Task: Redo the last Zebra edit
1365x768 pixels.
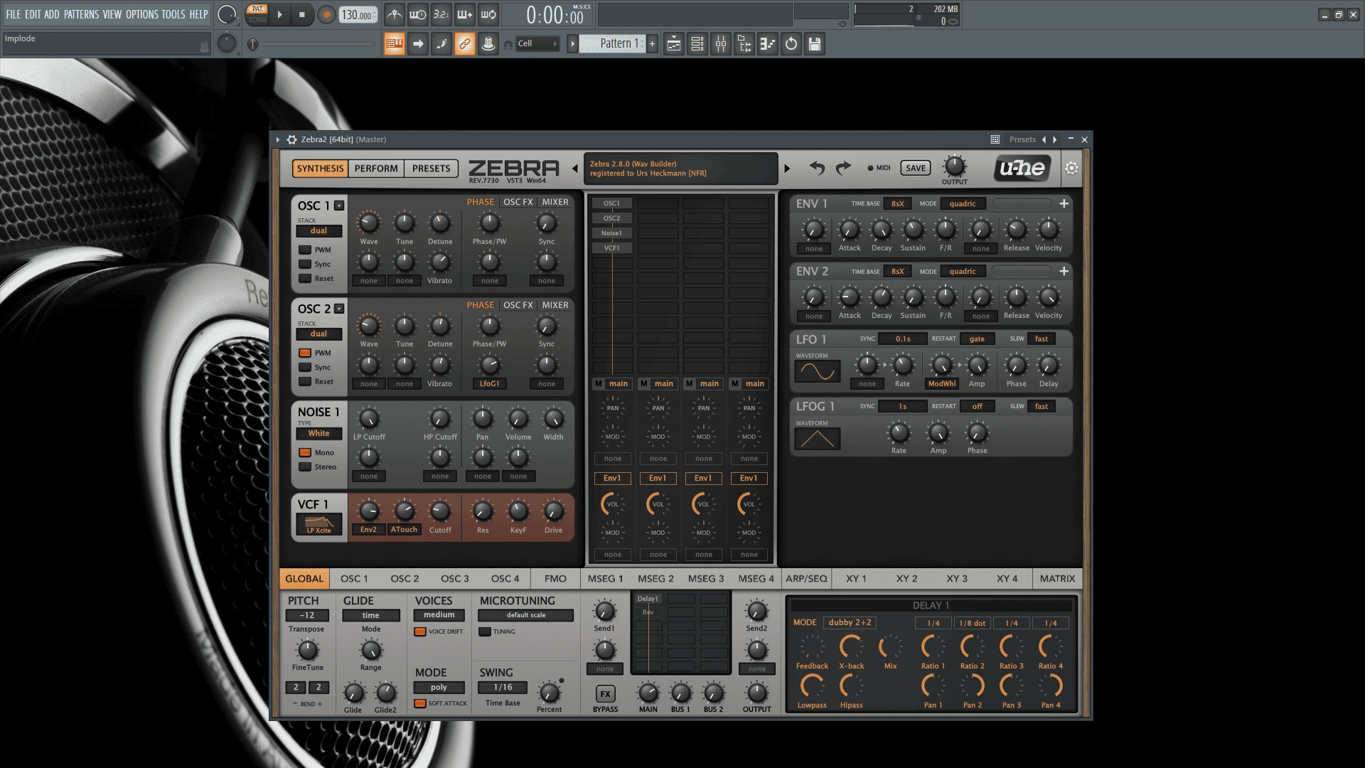Action: point(843,168)
